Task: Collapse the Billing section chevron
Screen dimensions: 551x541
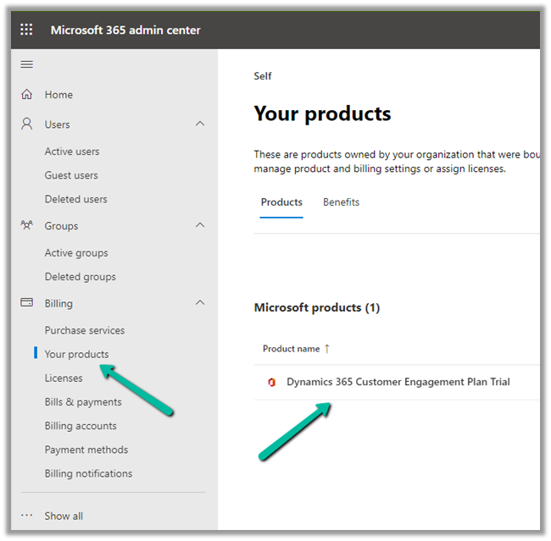Action: [200, 303]
